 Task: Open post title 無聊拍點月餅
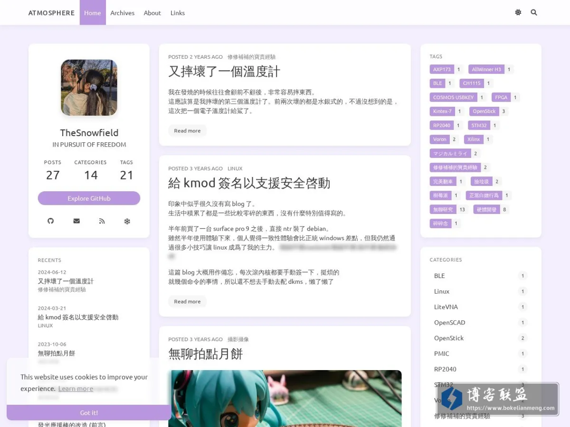206,354
